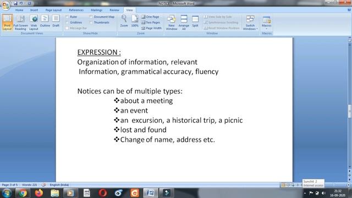352x198 pixels.
Task: Click the Windows Start button
Action: (x=7, y=193)
